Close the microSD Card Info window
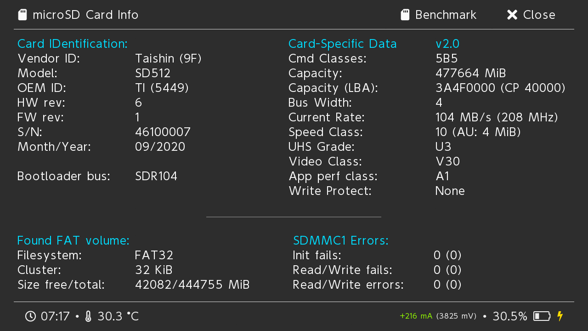The width and height of the screenshot is (588, 331). 539,14
